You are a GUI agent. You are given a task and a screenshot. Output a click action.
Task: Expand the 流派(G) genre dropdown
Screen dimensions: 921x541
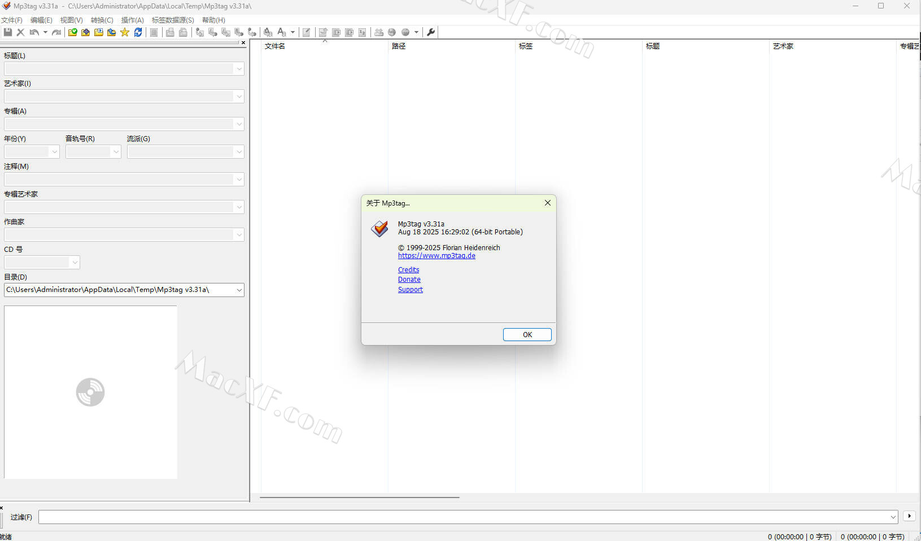tap(239, 152)
